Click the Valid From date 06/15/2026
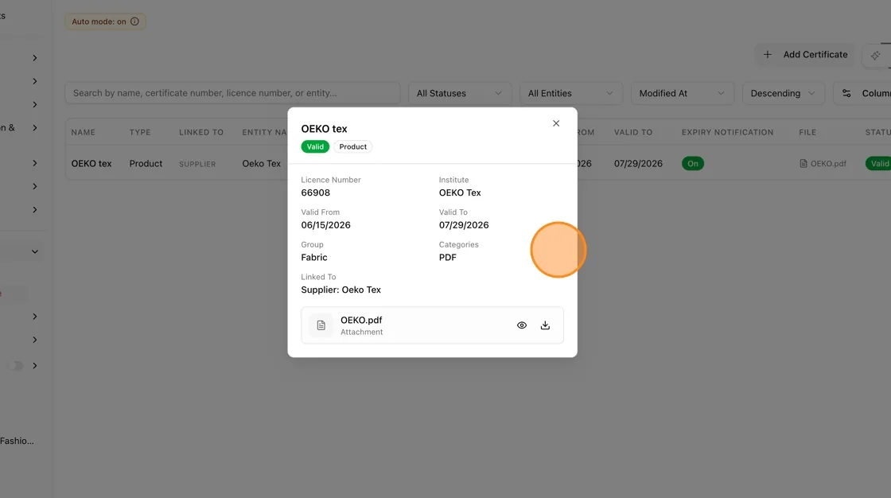891x498 pixels. [x=325, y=225]
